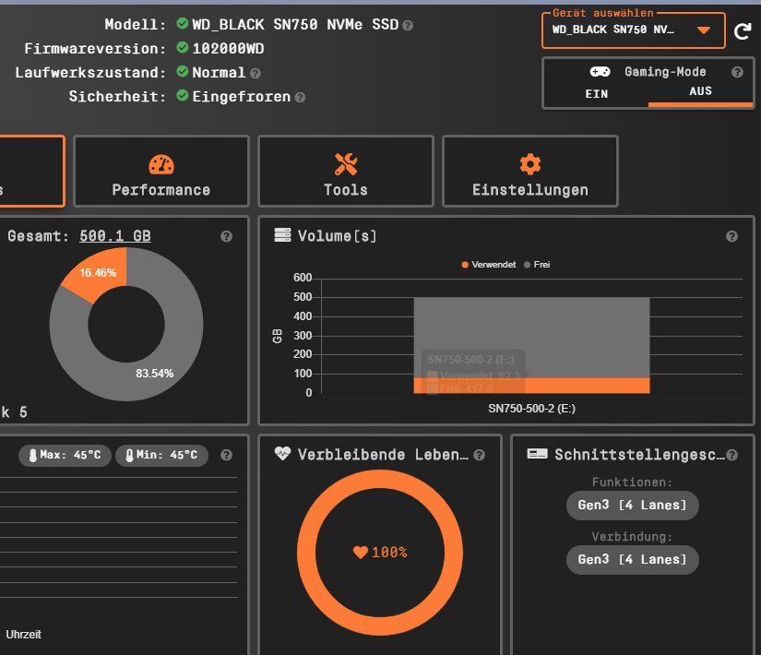The width and height of the screenshot is (761, 655).
Task: Click the SN750-500-2 (E:) axis label
Action: tap(531, 409)
